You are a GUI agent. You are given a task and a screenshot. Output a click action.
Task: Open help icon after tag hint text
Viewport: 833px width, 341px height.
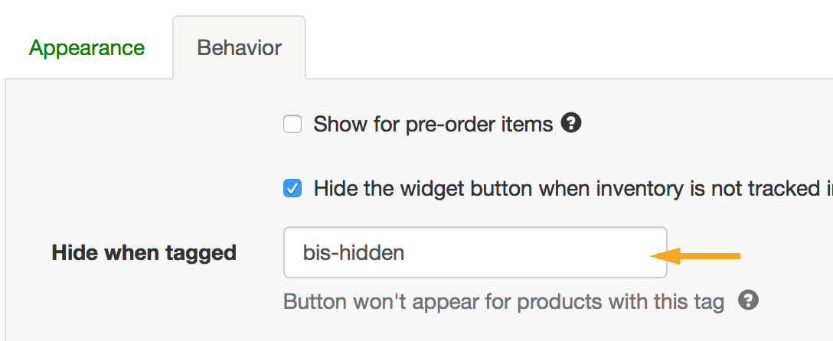tap(748, 300)
